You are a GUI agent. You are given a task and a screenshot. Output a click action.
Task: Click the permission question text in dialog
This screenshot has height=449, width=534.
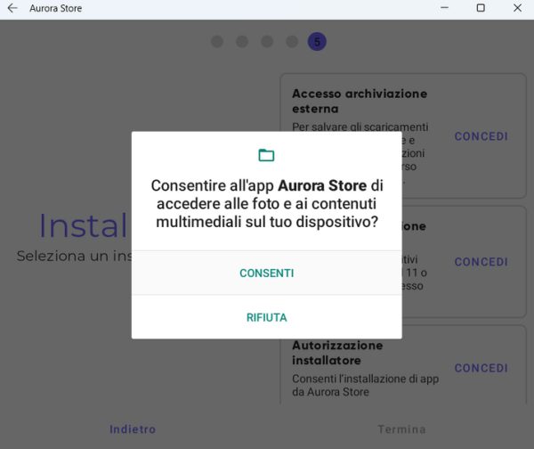click(267, 203)
